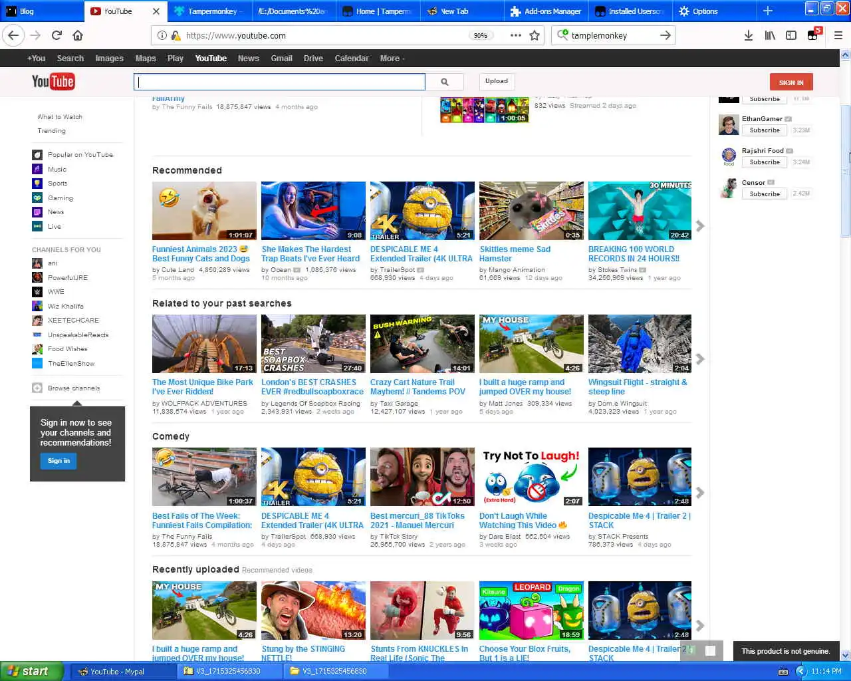Open Crazy Cart Nature Trail Mayhem title
This screenshot has height=681, width=851.
tap(418, 387)
